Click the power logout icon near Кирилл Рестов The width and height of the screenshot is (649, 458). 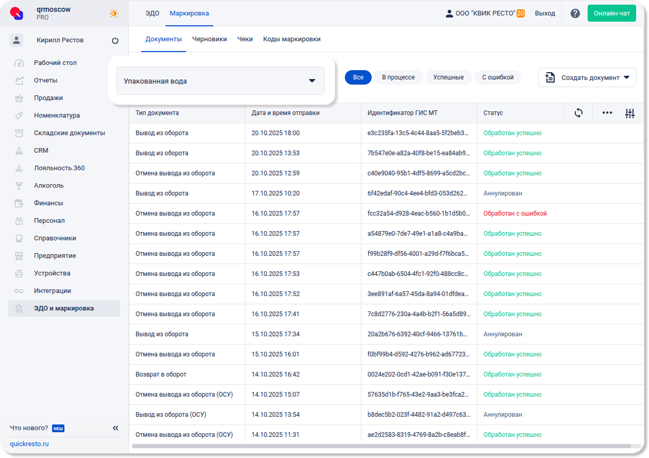tap(115, 41)
